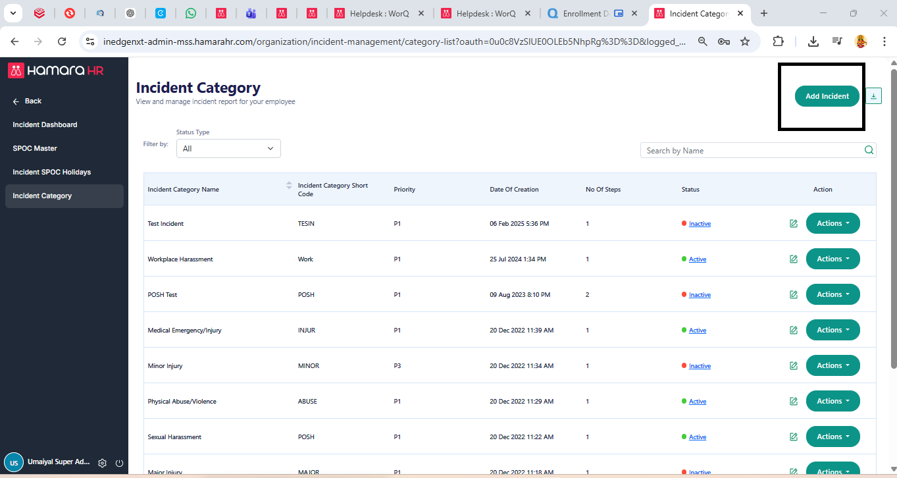Viewport: 897px width, 478px height.
Task: Click the magnifier icon in Search by Name
Action: (x=869, y=150)
